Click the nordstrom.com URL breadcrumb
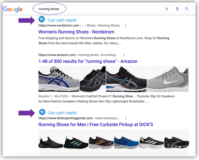Screen dimensions: 199x160 (79, 25)
